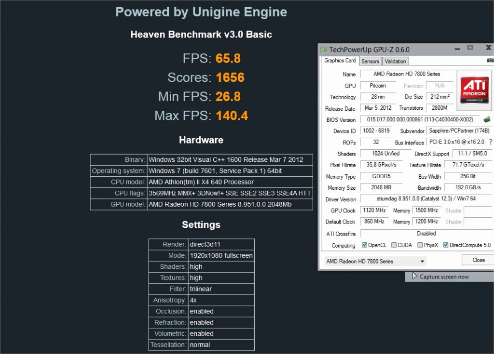Click the Bandwidth 192.0 GB/s field
494x354 pixels.
tap(468, 187)
